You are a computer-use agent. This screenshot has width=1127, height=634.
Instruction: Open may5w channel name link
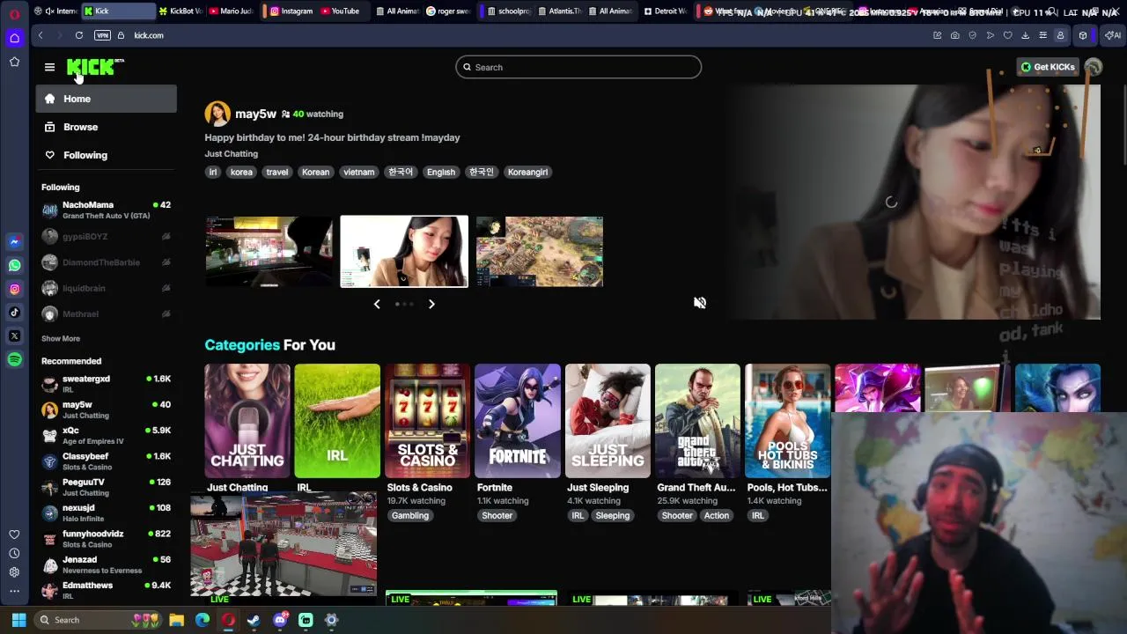256,114
